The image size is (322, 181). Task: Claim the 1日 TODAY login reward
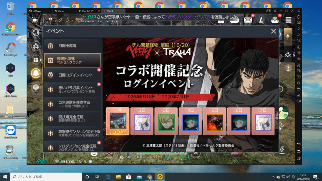(x=118, y=121)
